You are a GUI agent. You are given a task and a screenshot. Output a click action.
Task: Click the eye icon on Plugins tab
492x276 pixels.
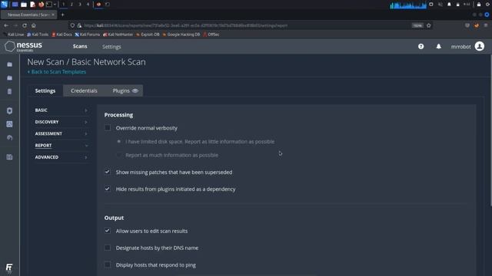pyautogui.click(x=135, y=90)
